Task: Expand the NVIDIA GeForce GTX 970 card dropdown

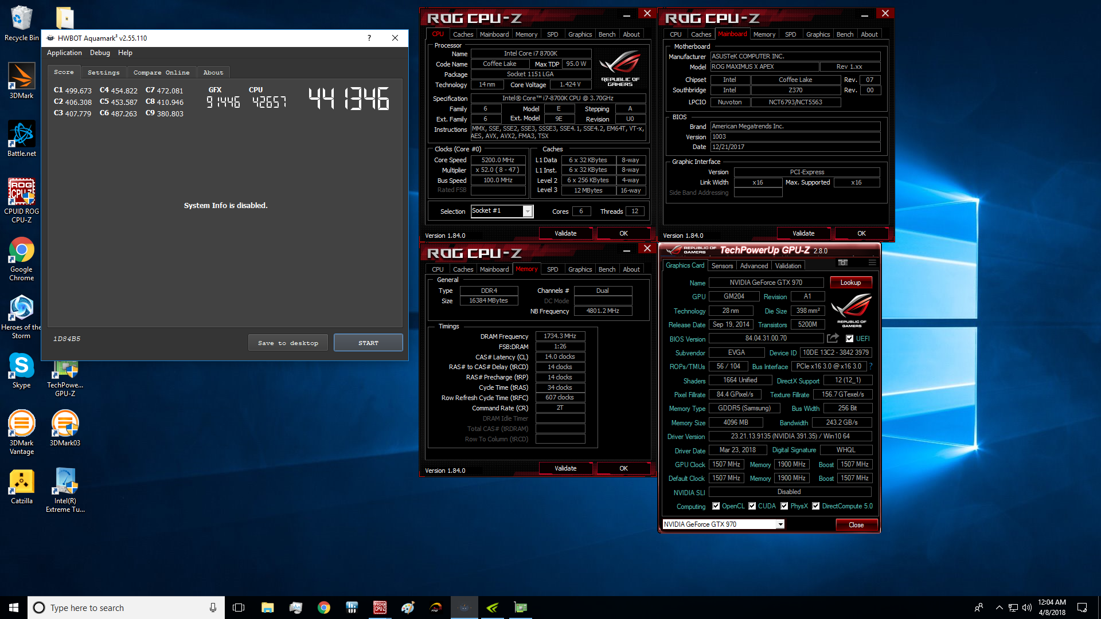Action: pyautogui.click(x=780, y=524)
